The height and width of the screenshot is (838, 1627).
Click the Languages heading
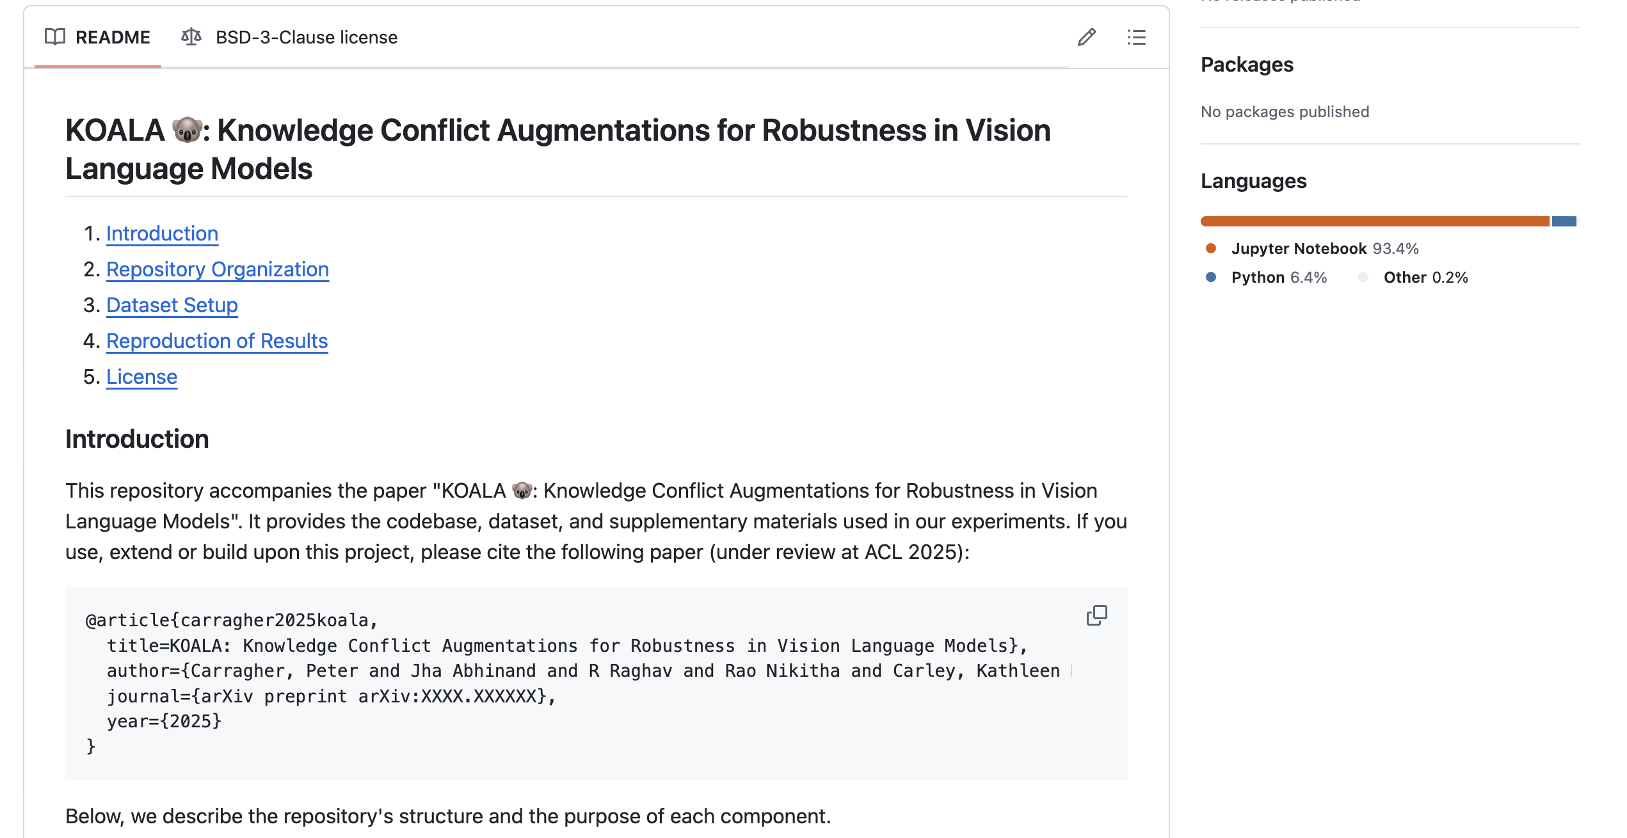click(x=1253, y=181)
